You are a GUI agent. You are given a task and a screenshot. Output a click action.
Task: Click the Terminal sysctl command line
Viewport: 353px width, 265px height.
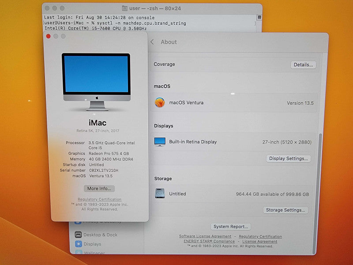[x=115, y=23]
